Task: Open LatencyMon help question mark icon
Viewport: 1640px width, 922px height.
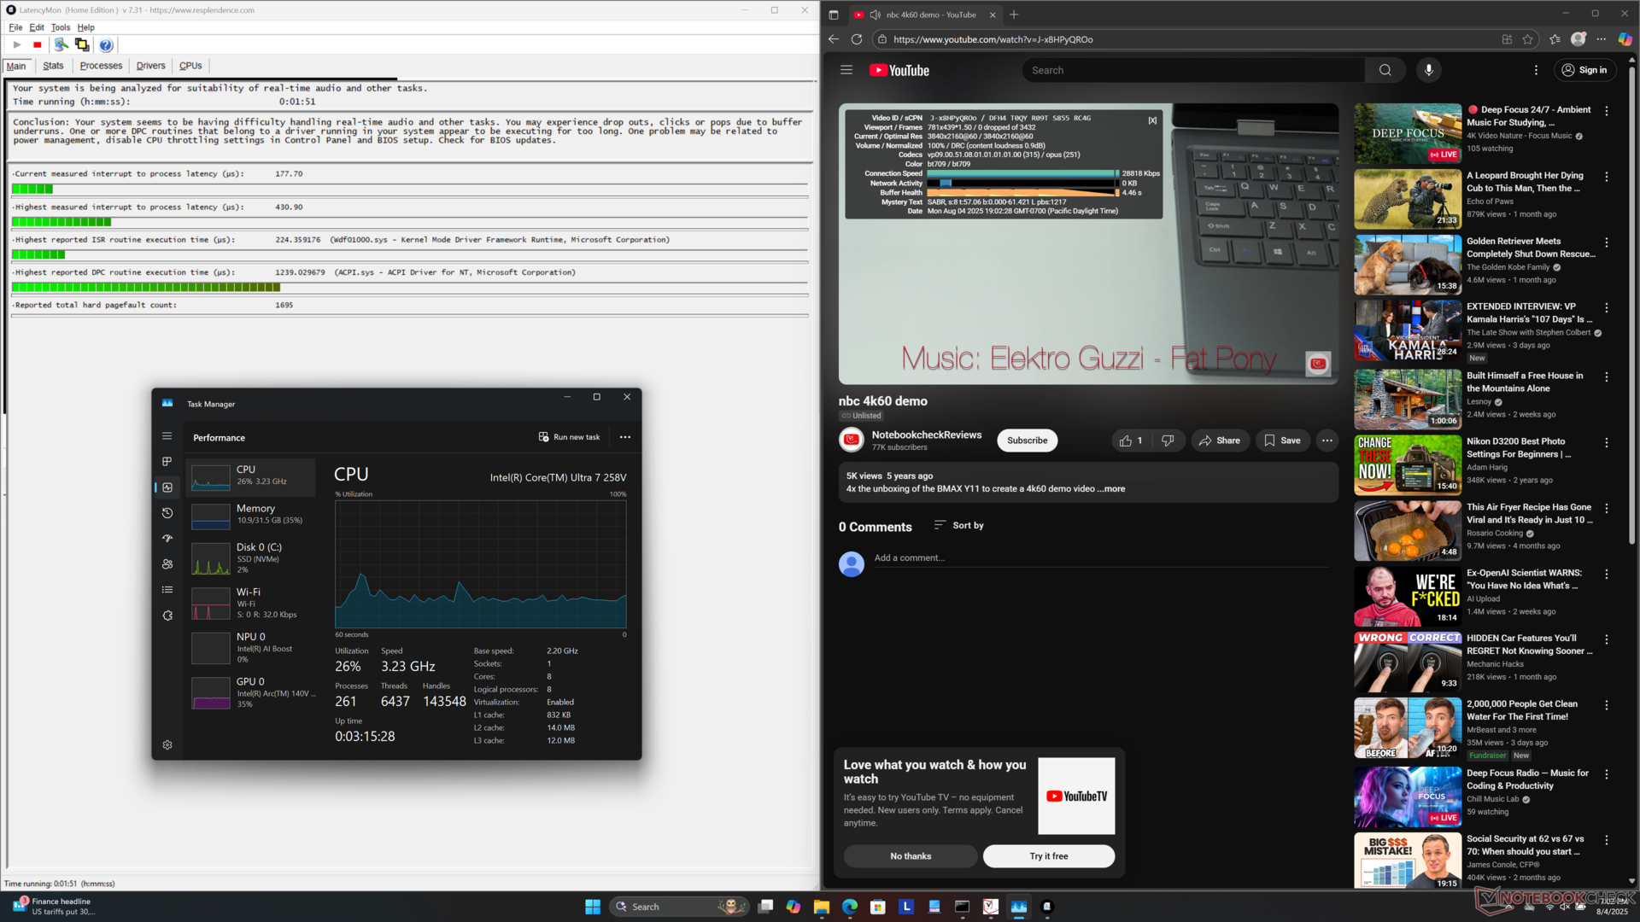Action: tap(106, 45)
